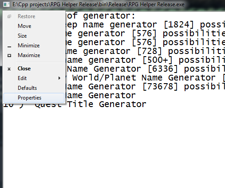Viewport: 225px width, 188px height.
Task: Click the minimize dash icon in the menu
Action: tap(9, 47)
